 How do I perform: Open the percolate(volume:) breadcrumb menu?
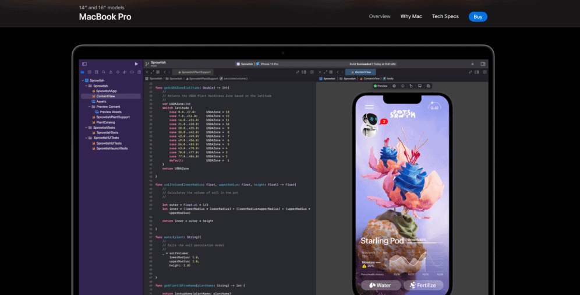point(234,79)
